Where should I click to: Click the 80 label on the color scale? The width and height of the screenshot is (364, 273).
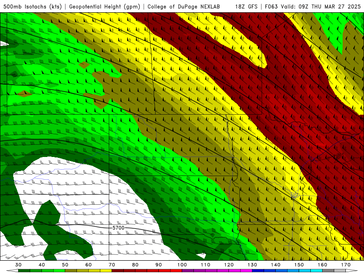(x=135, y=265)
